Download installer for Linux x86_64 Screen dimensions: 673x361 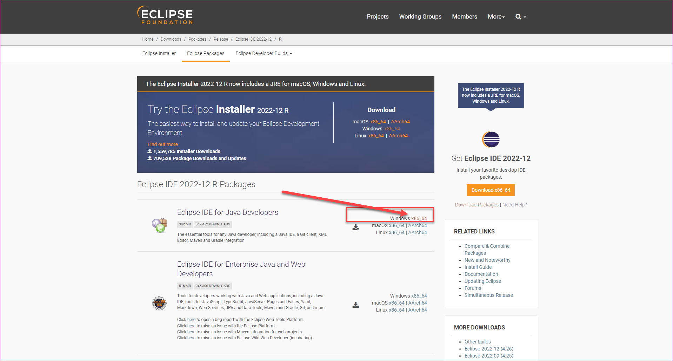click(376, 136)
